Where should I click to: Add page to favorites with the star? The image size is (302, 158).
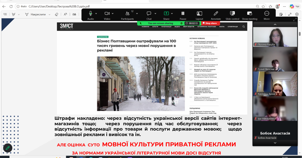click(x=263, y=6)
